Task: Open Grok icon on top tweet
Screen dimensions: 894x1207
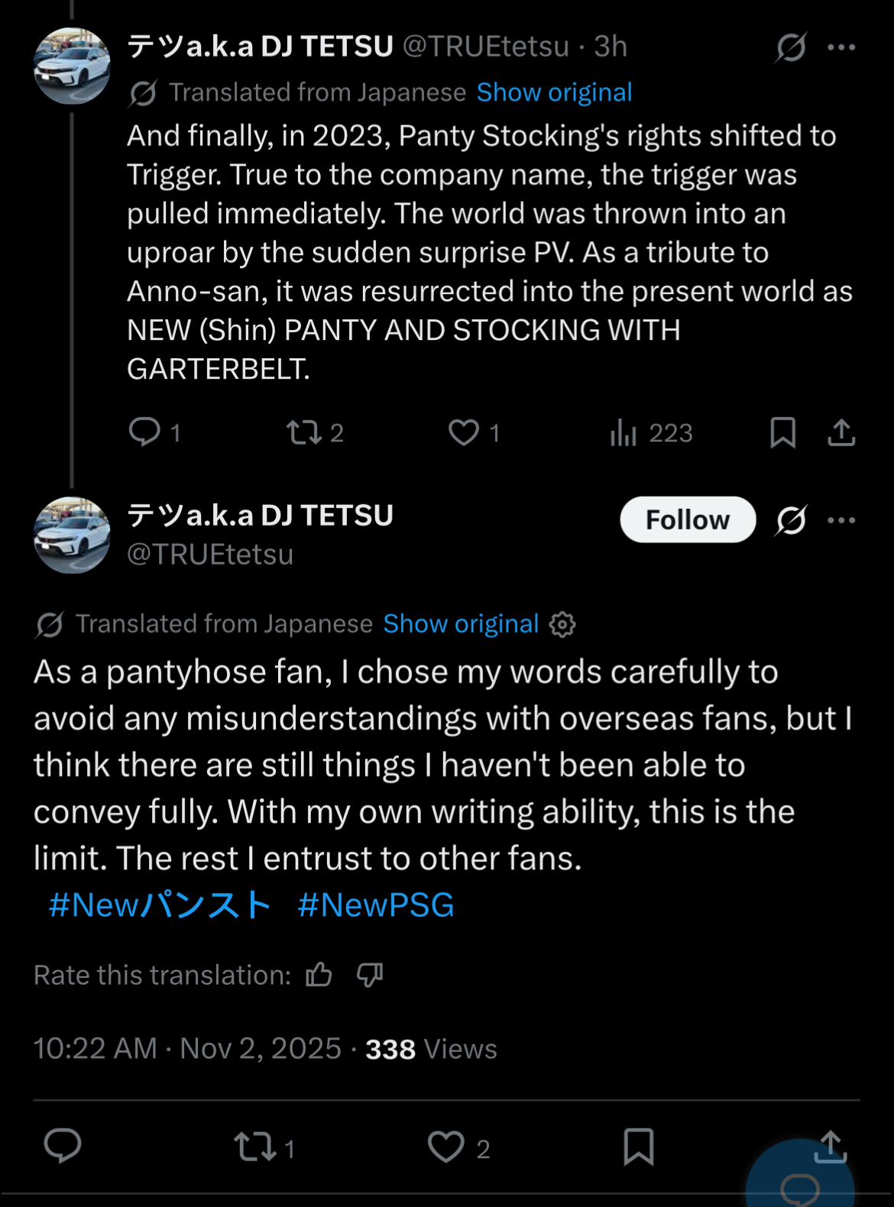Action: tap(791, 47)
